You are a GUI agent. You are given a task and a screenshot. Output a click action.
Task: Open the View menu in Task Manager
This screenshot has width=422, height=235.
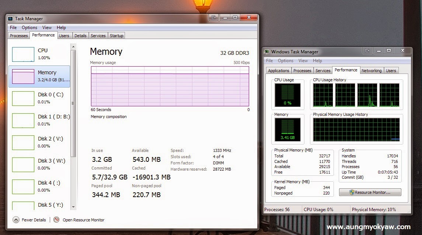pos(47,27)
